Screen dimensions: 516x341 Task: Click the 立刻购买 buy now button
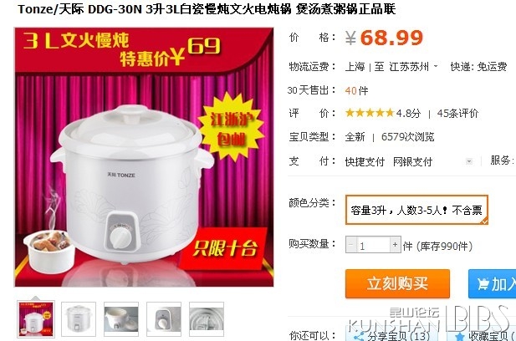coord(397,284)
